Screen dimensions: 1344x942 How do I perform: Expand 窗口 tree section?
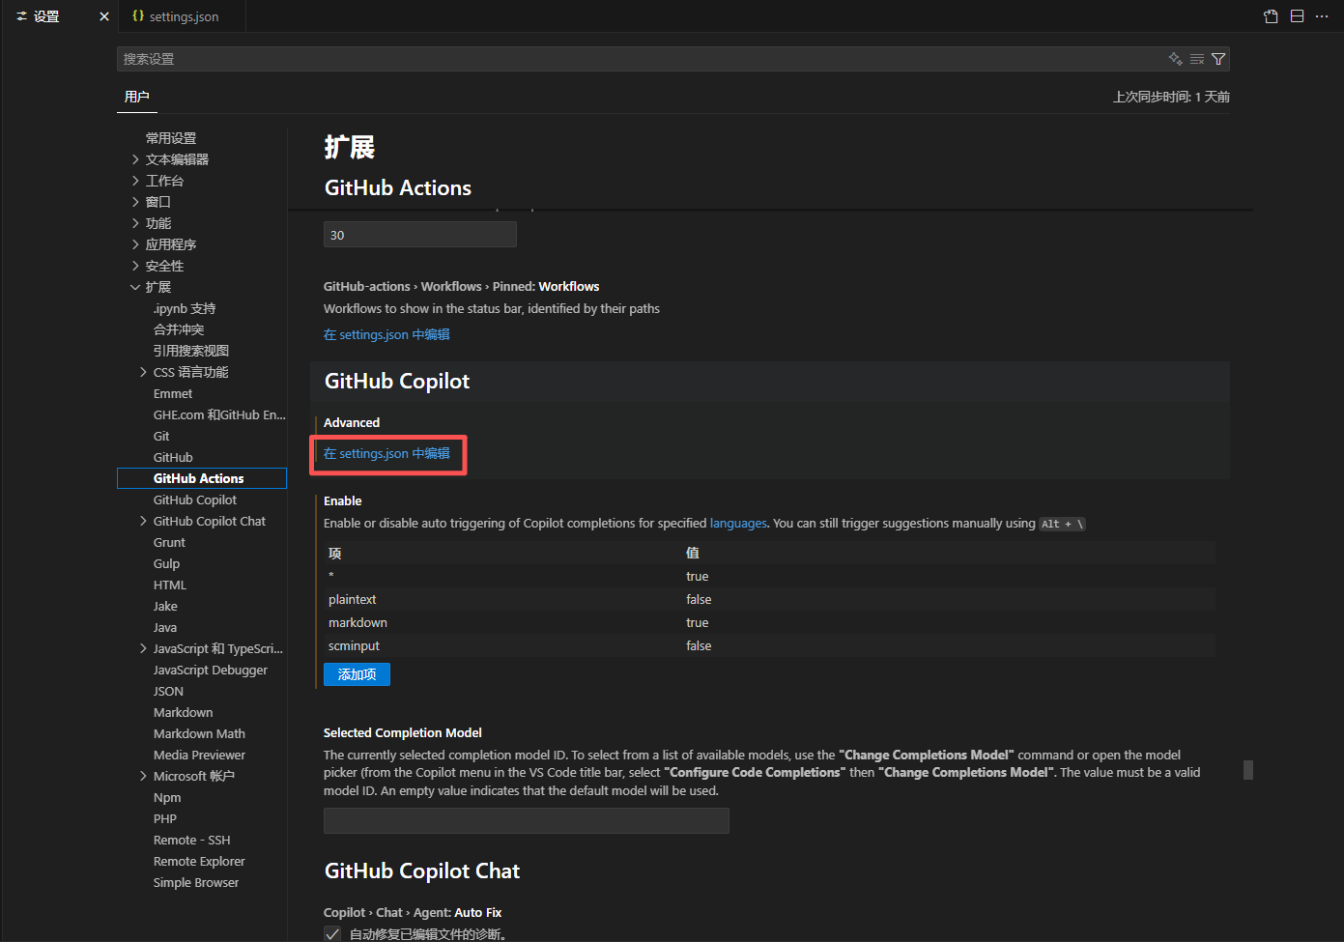point(135,202)
